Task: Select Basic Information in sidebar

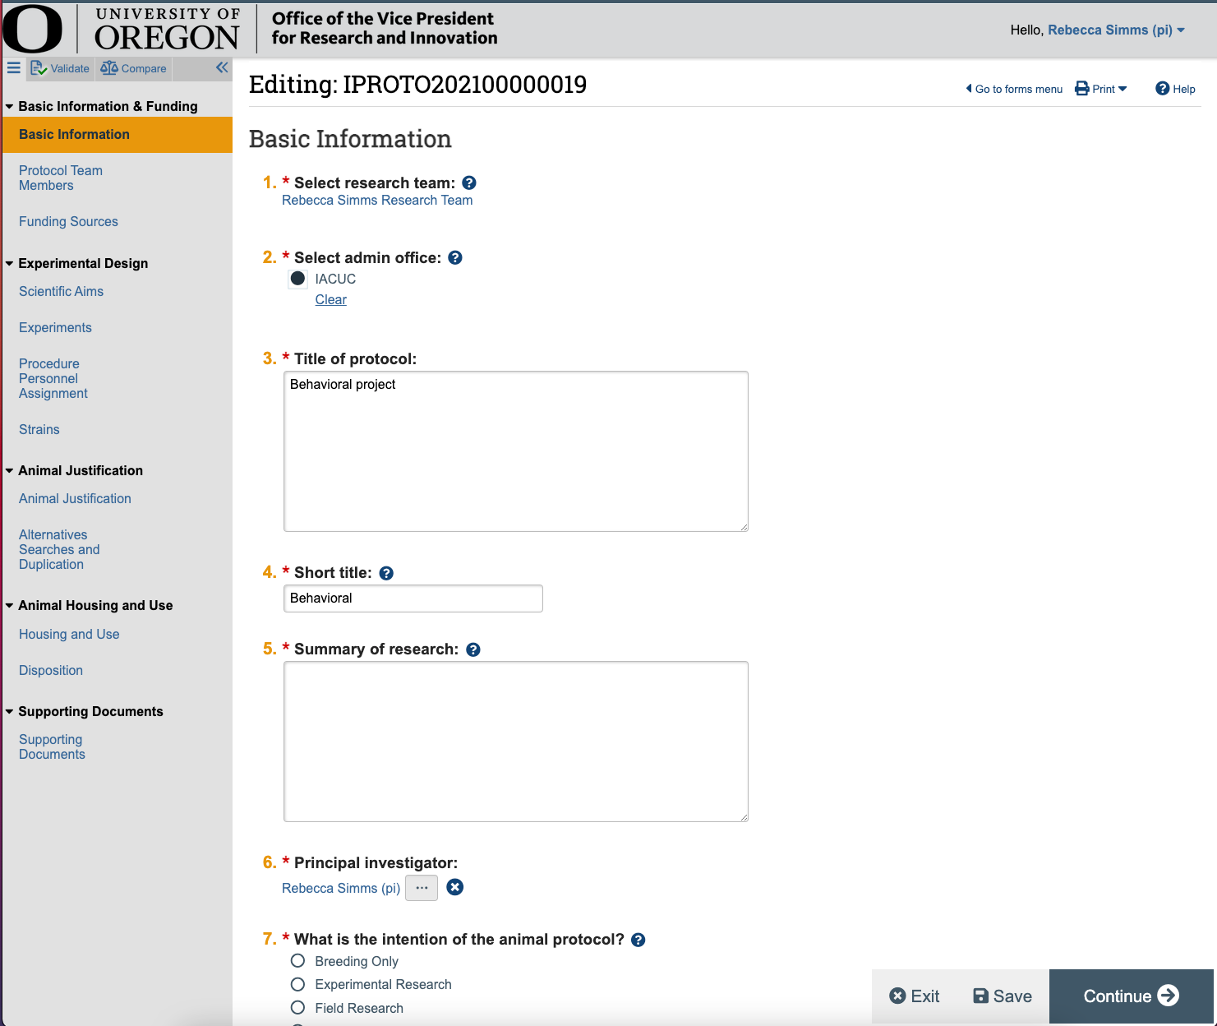Action: pyautogui.click(x=118, y=135)
